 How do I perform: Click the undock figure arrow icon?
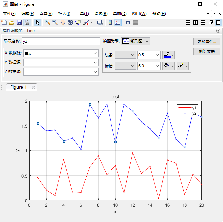click(x=214, y=14)
